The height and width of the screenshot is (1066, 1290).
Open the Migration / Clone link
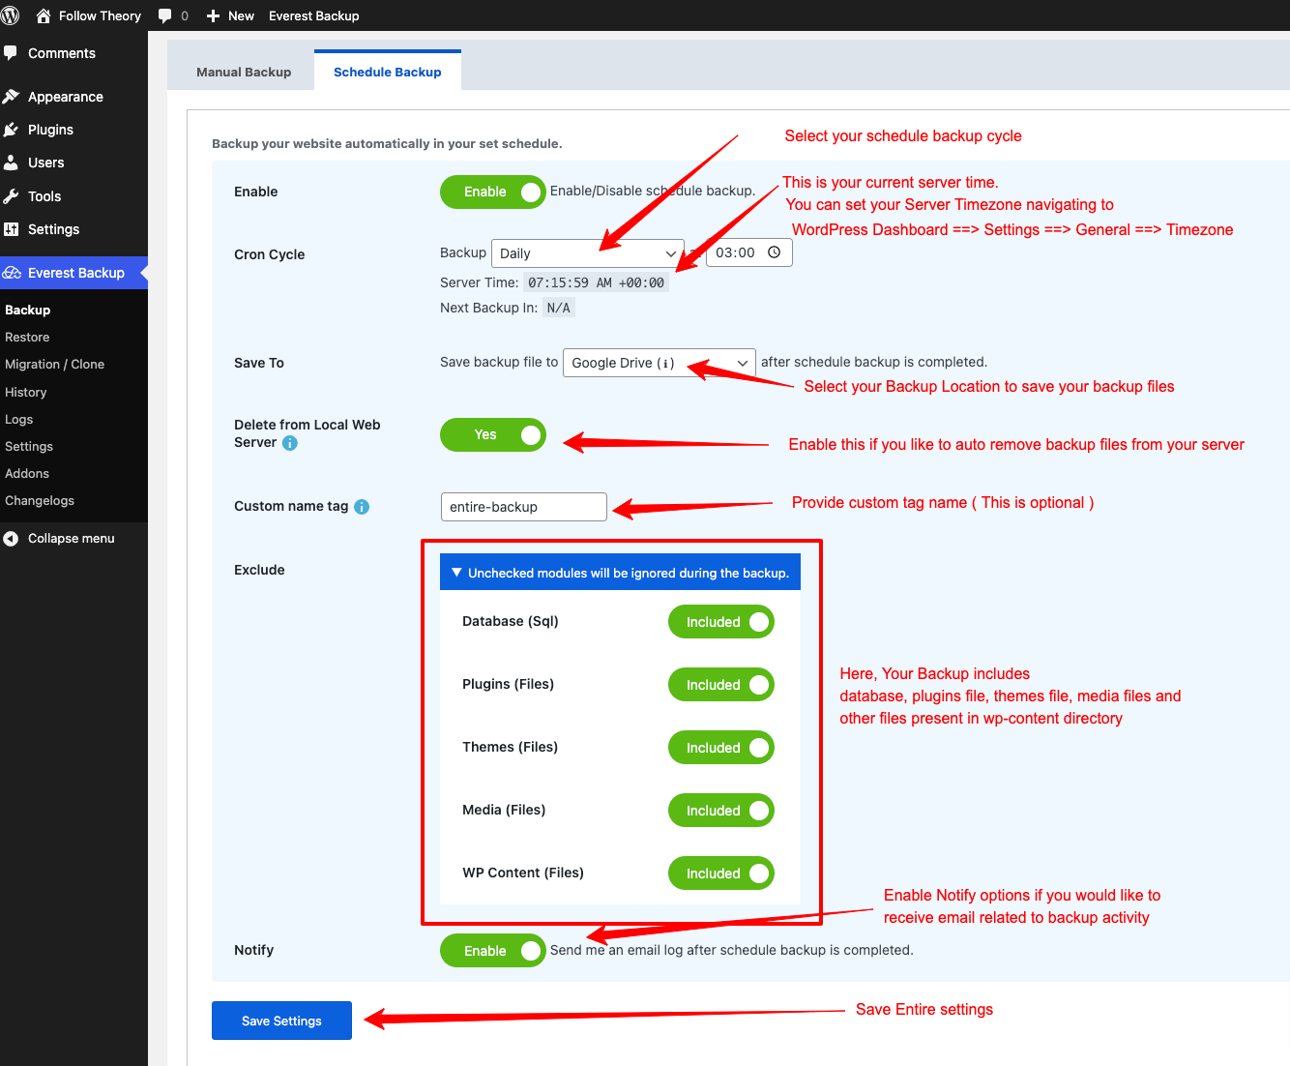(x=54, y=365)
